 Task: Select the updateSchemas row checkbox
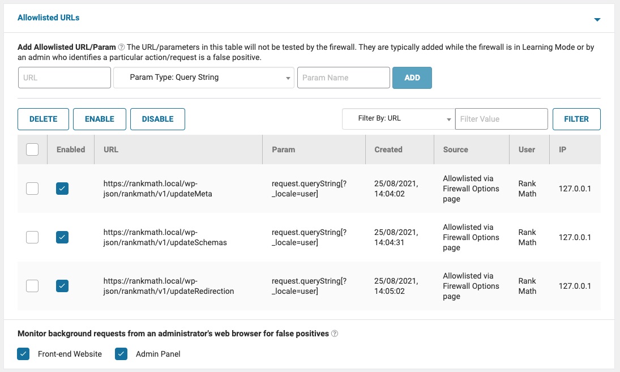point(32,237)
